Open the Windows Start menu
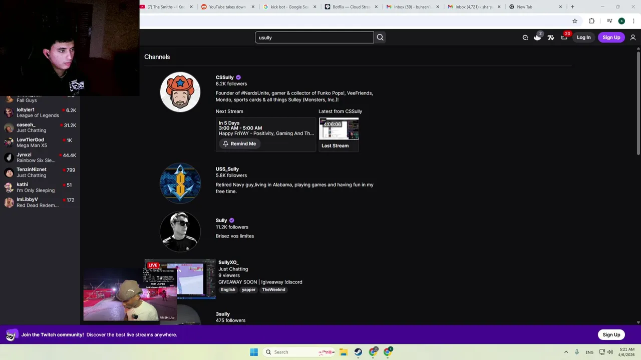The height and width of the screenshot is (360, 641). click(x=254, y=352)
